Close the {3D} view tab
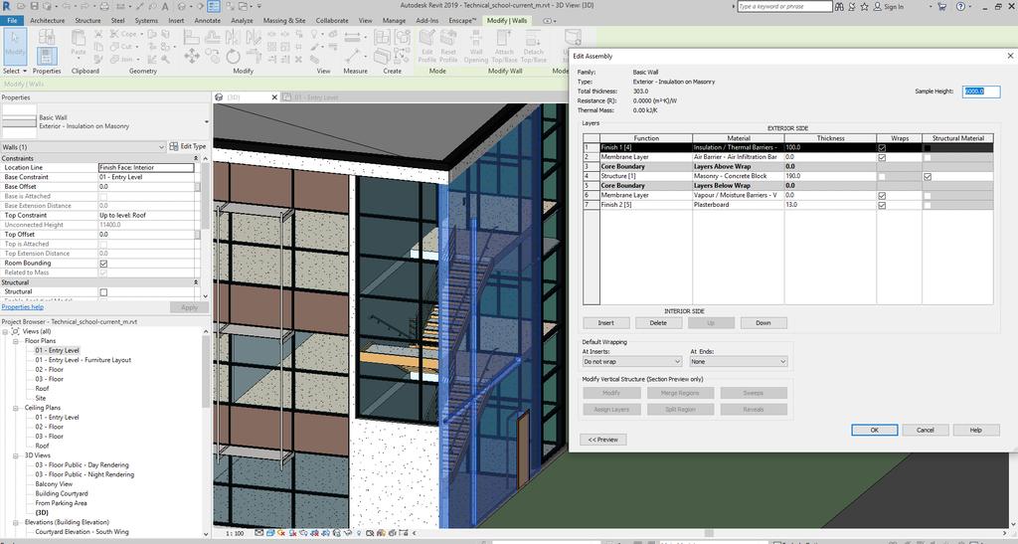Viewport: 1018px width, 544px height. [x=274, y=97]
